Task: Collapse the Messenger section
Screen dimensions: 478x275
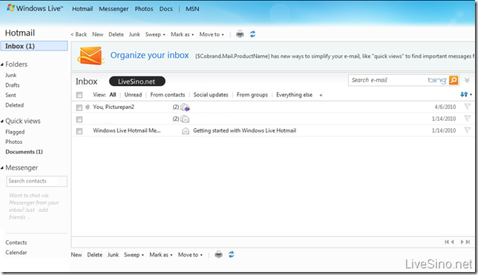Action: click(x=2, y=168)
